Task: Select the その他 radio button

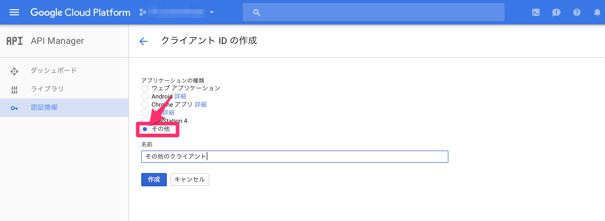Action: [x=145, y=129]
